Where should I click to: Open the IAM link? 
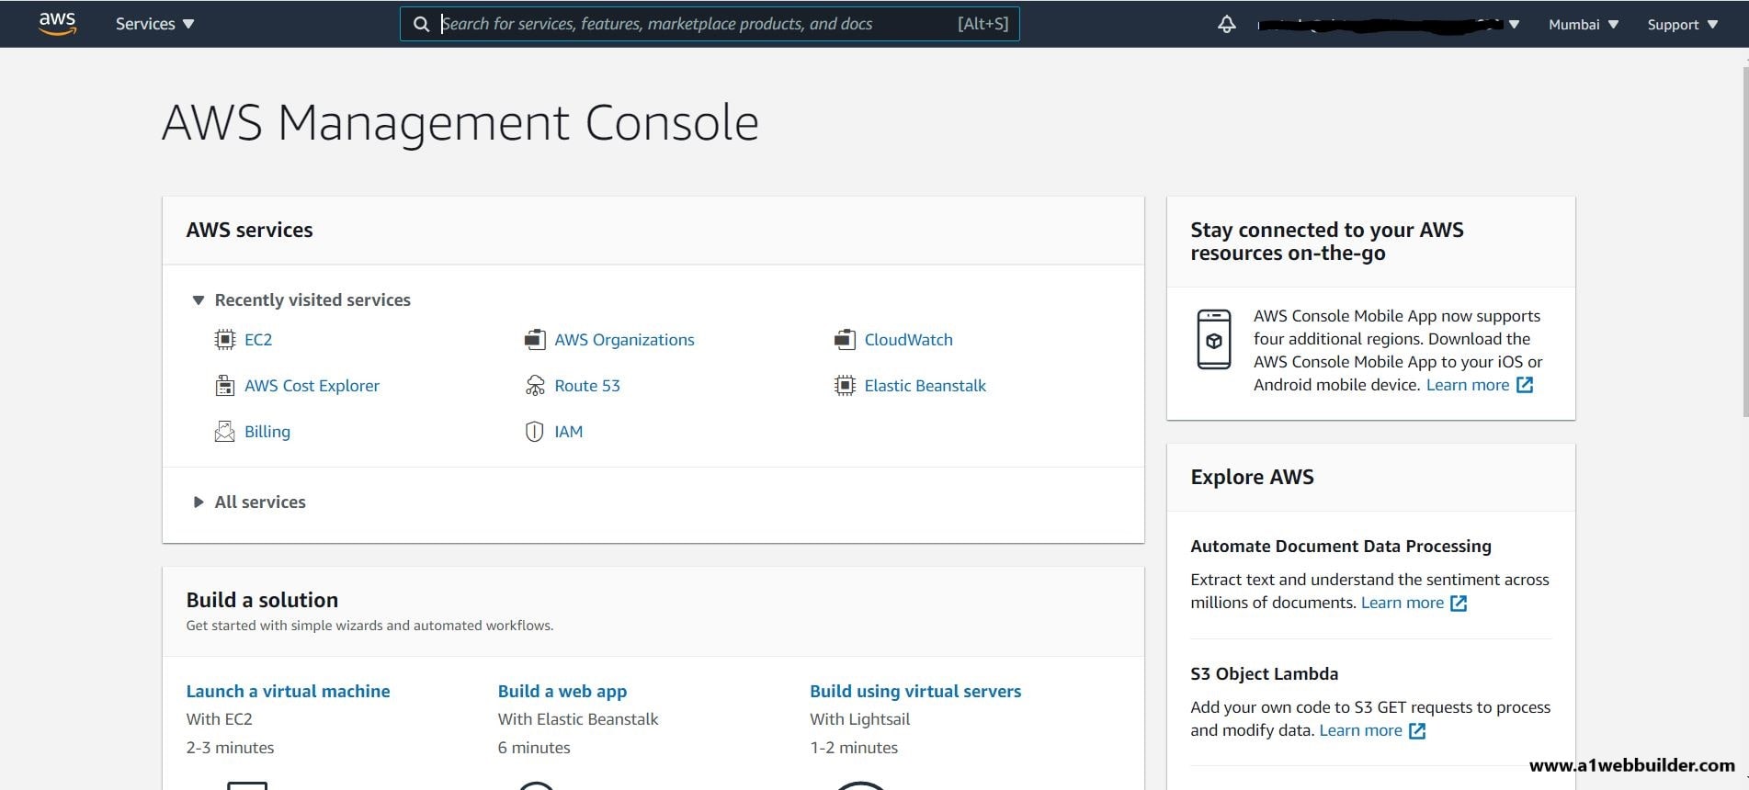click(x=568, y=432)
